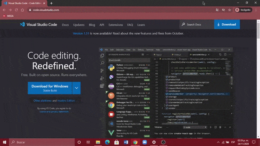Open the Chrome three-dot menu
Viewport: 260px width, 146px height.
pyautogui.click(x=256, y=10)
